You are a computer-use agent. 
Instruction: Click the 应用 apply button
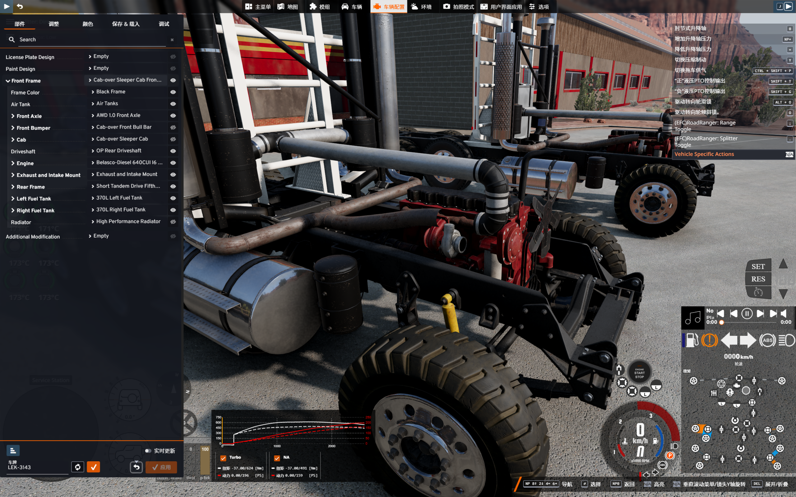161,467
